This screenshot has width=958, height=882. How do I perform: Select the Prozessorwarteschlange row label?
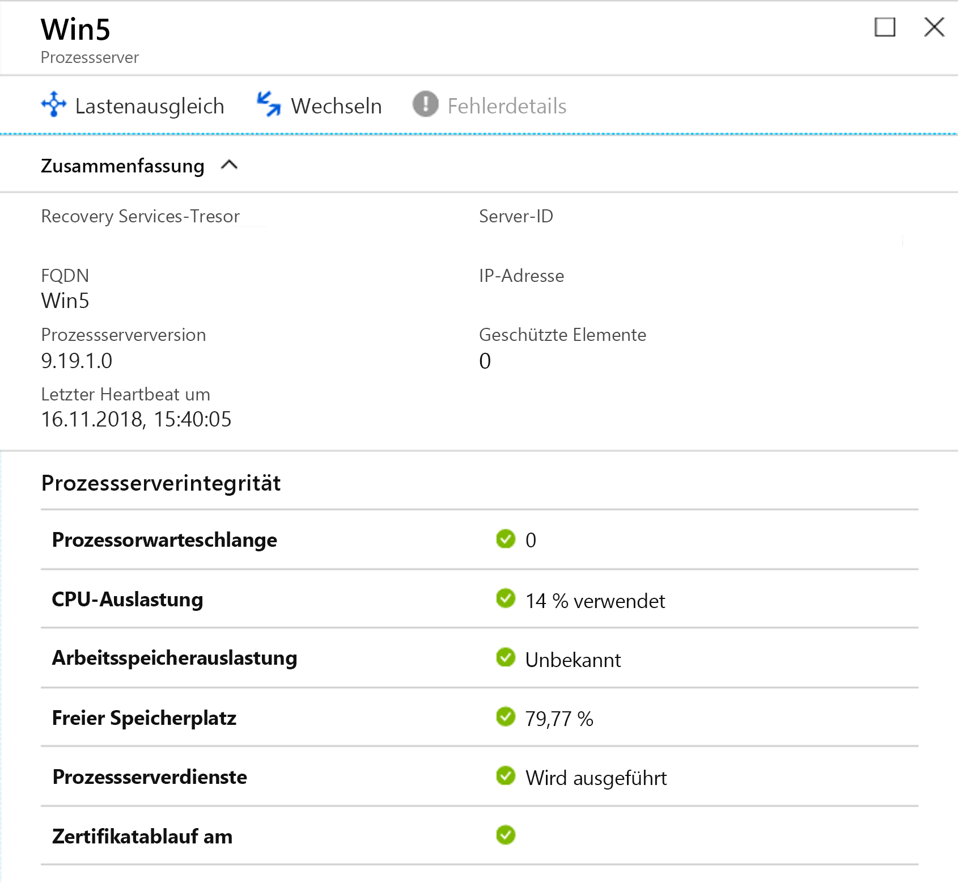point(164,540)
